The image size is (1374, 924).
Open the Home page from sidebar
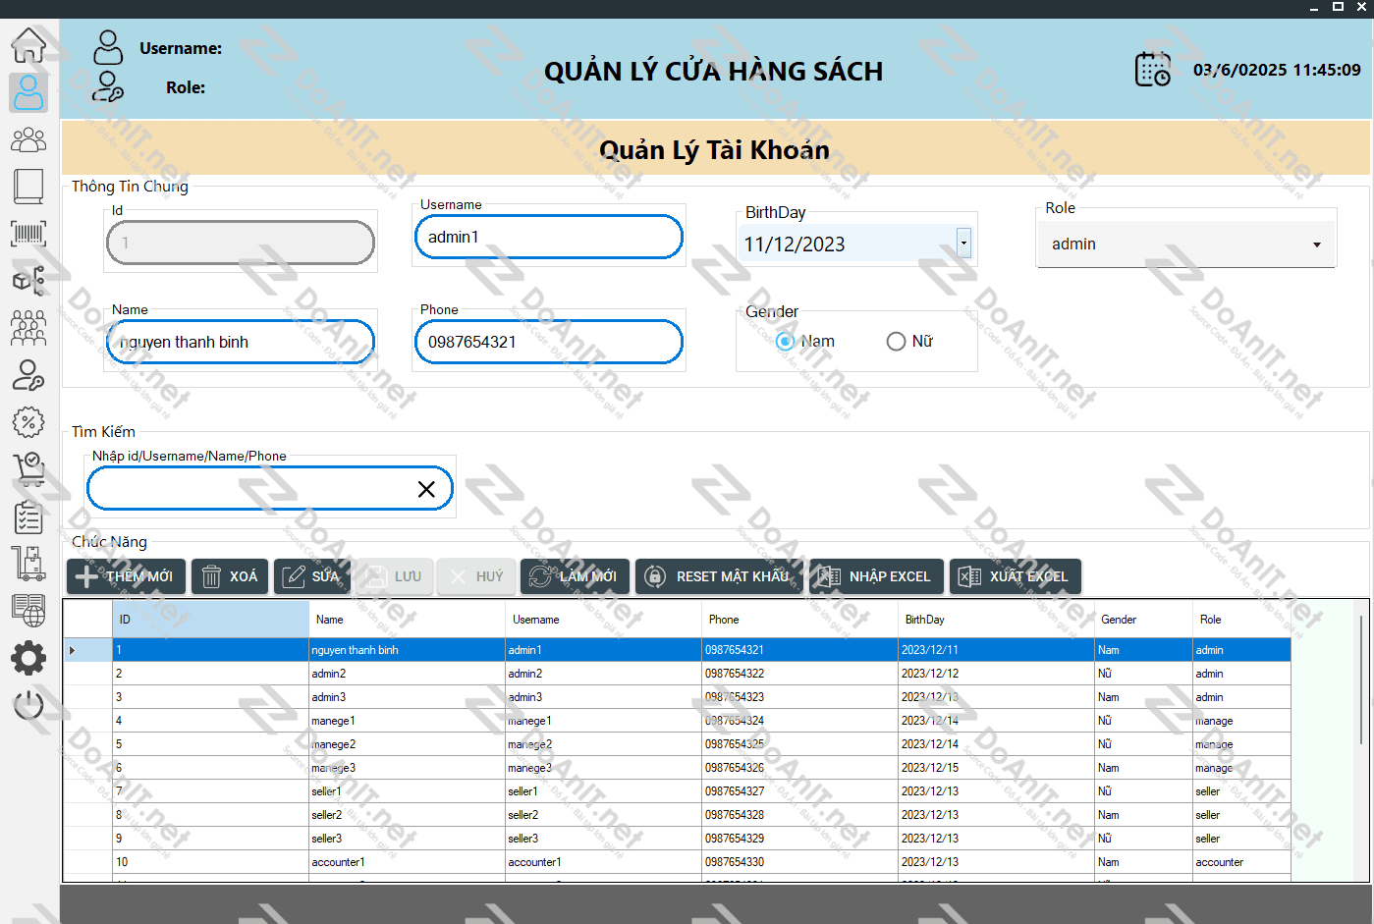28,45
